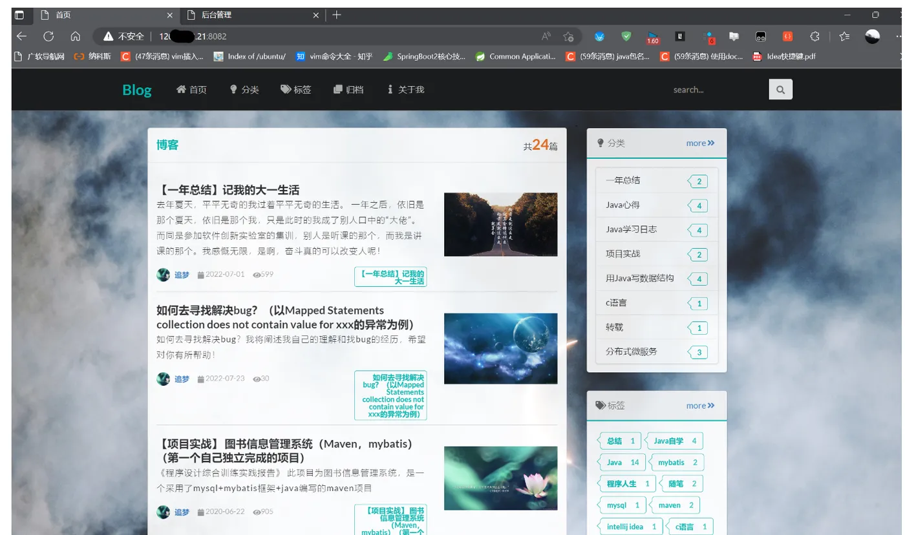905x535 pixels.
Task: Click more in the 分类 panel
Action: coord(700,143)
